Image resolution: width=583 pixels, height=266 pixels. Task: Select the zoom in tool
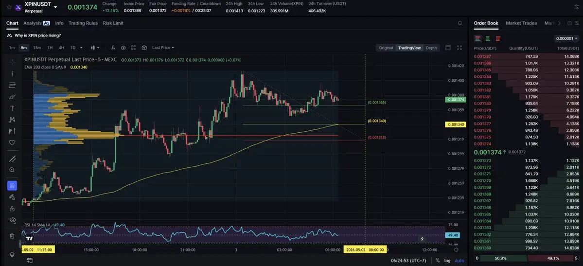12,170
